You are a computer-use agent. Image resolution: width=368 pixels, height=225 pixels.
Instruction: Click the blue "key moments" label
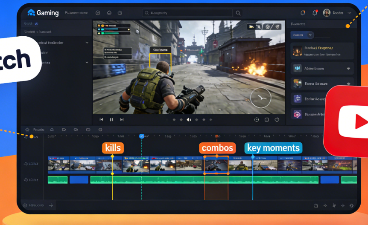coord(273,148)
